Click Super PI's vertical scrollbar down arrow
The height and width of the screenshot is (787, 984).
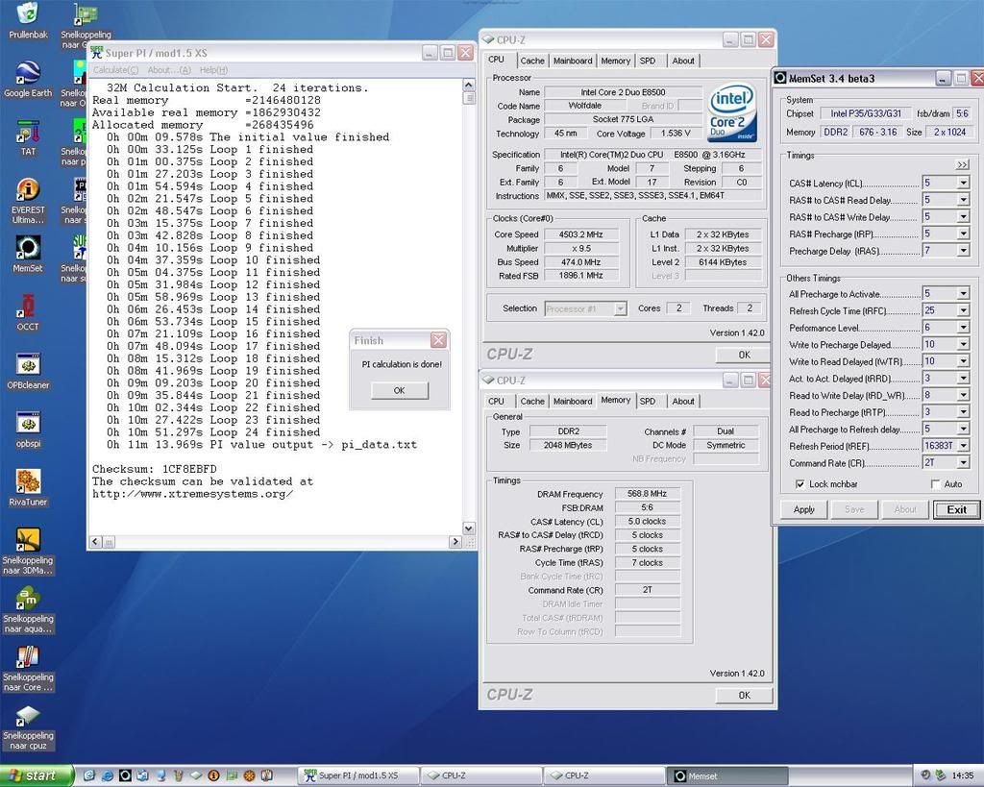point(468,529)
